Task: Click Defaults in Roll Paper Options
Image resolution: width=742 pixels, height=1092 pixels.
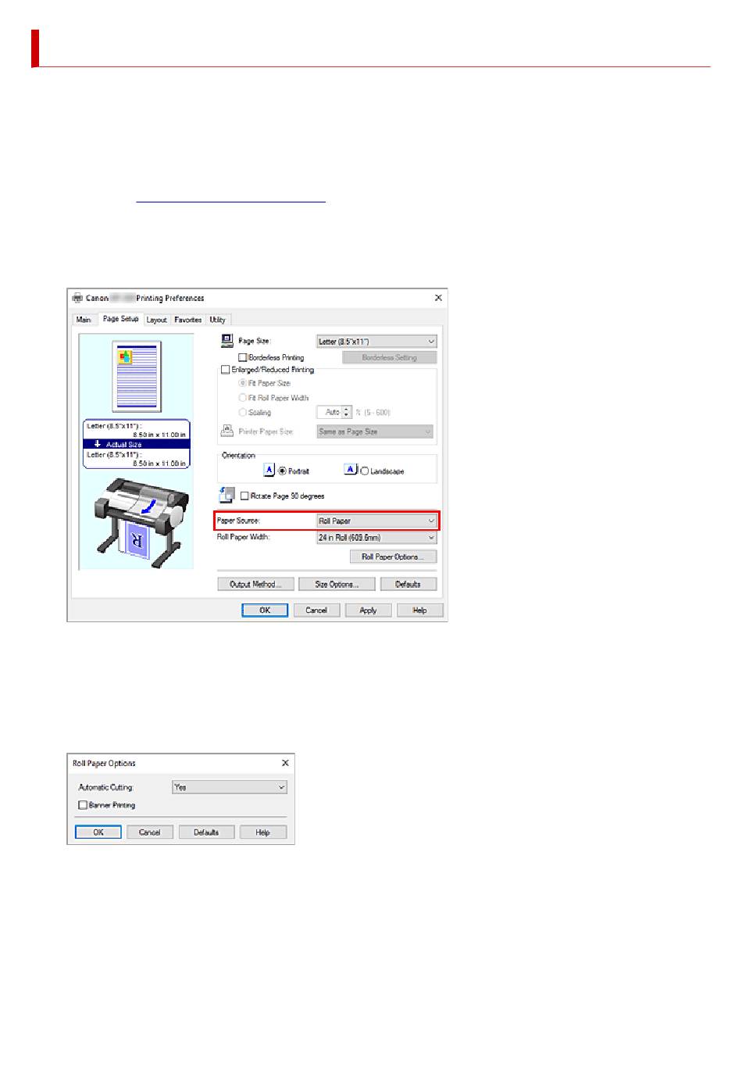Action: (x=206, y=832)
